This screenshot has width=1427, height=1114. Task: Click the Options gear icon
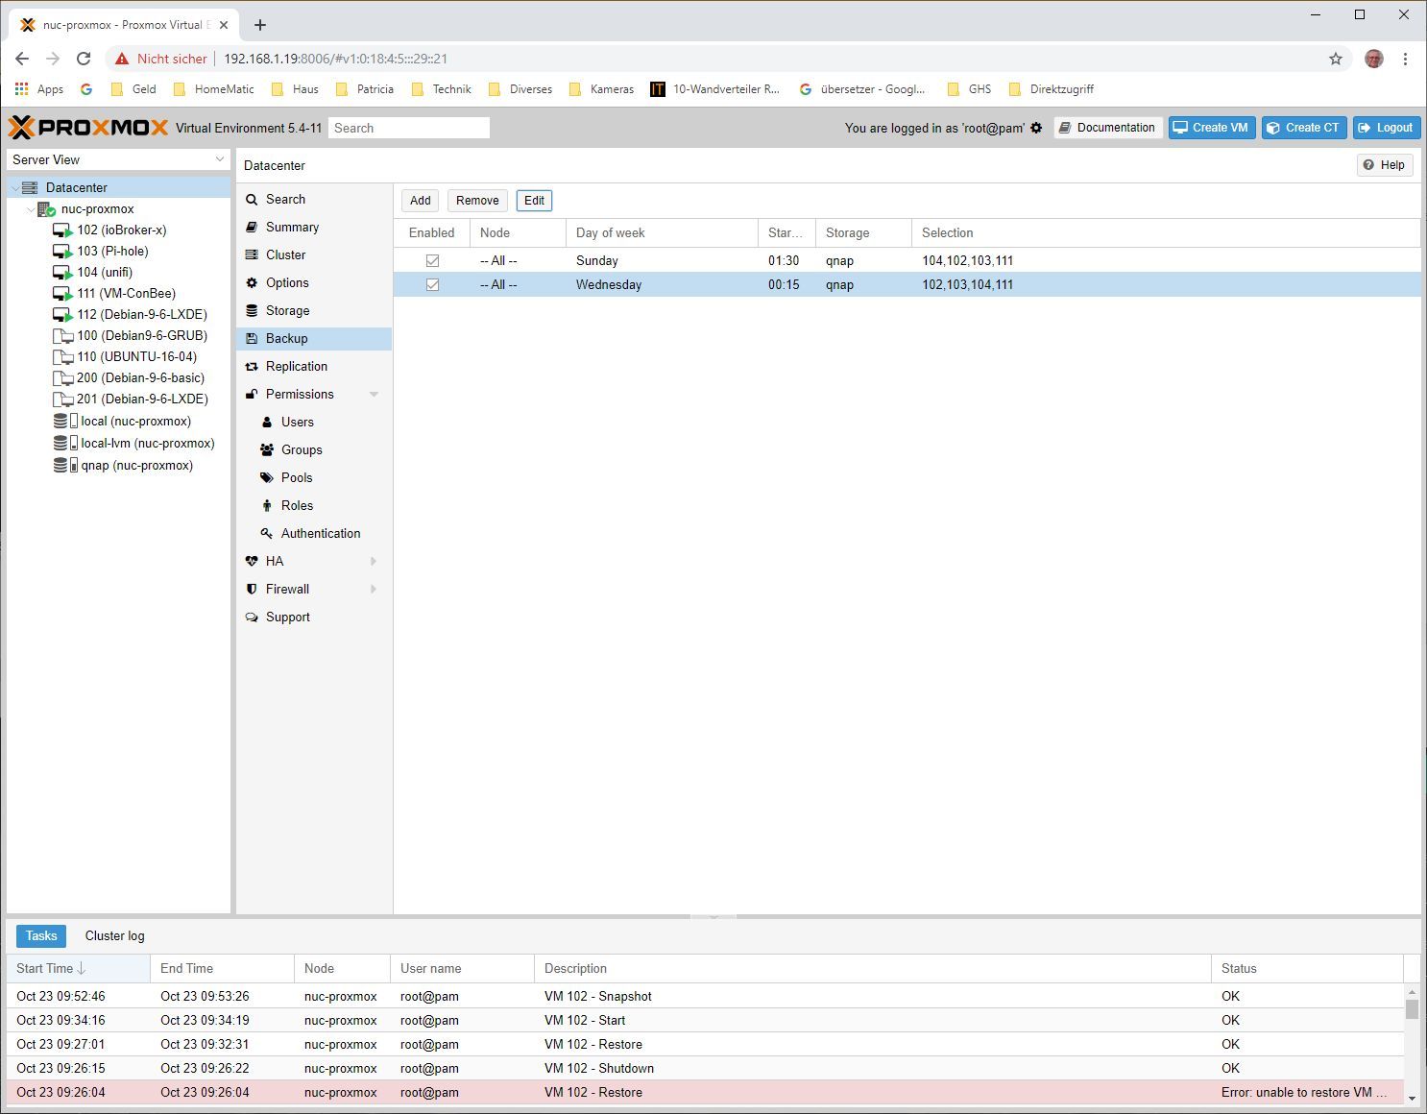pyautogui.click(x=252, y=282)
